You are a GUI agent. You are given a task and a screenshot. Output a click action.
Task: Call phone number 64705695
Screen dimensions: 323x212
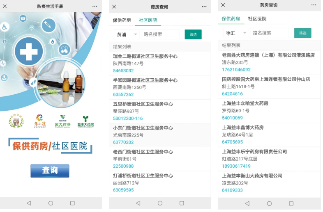pos(232,142)
